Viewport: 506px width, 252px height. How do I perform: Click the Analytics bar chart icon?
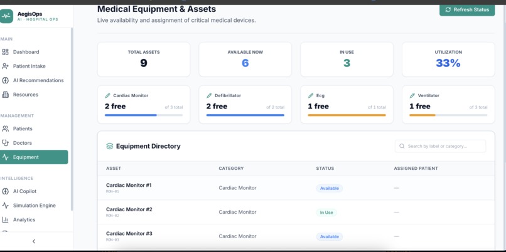(x=5, y=219)
